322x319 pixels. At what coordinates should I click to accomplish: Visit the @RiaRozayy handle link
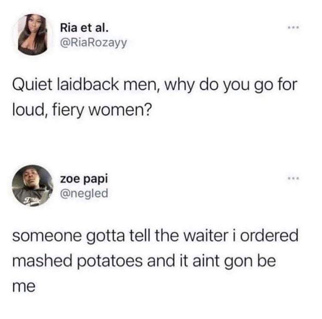click(94, 43)
